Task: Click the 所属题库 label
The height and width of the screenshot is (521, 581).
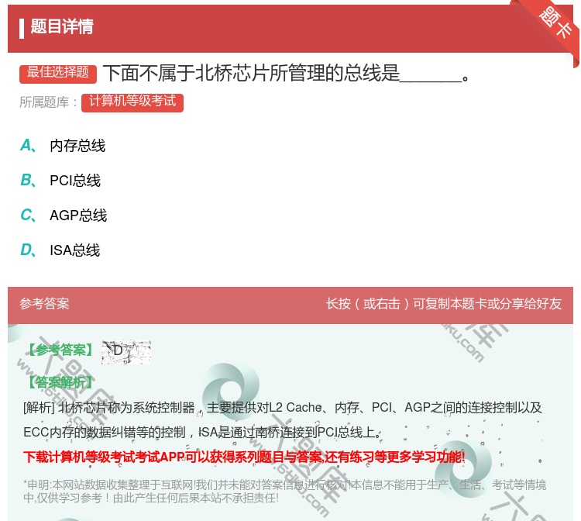Action: coord(48,102)
